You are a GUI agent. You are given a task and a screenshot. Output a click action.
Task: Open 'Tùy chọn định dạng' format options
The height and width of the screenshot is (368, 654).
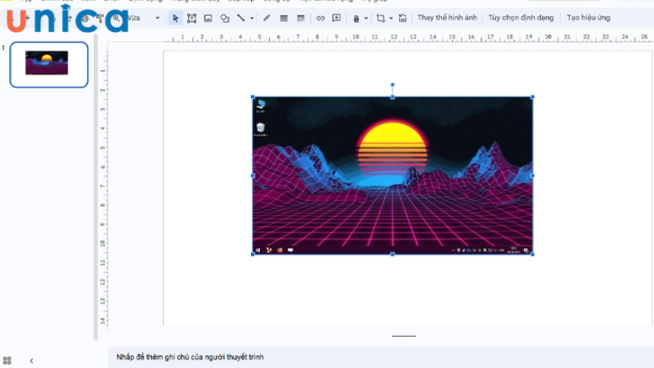[521, 18]
